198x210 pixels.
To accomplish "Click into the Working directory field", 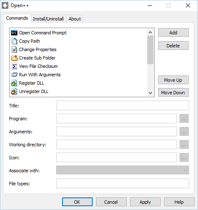I will click(117, 145).
